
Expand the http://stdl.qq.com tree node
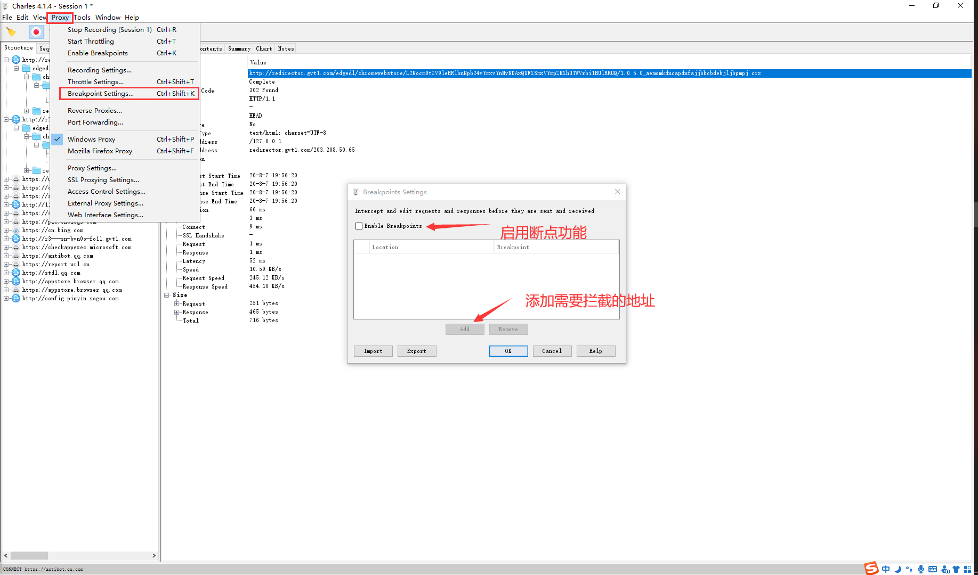coord(6,273)
